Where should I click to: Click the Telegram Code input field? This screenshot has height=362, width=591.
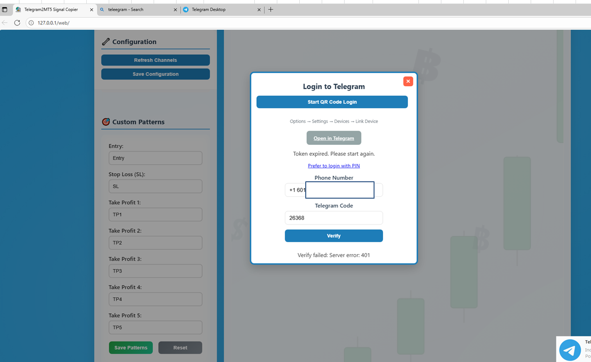click(x=334, y=218)
